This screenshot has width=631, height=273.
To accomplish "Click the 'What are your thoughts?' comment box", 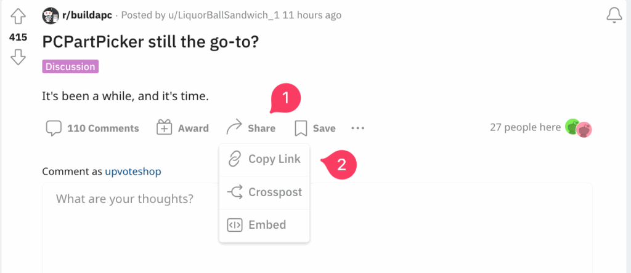I will [317, 228].
